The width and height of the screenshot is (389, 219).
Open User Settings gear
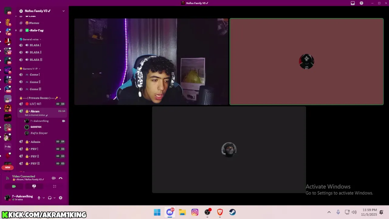coord(60,198)
